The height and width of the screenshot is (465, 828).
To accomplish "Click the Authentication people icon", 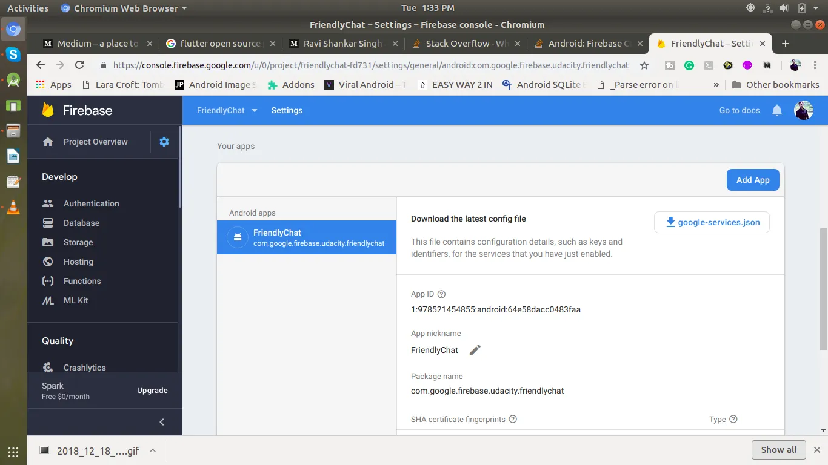I will click(48, 203).
